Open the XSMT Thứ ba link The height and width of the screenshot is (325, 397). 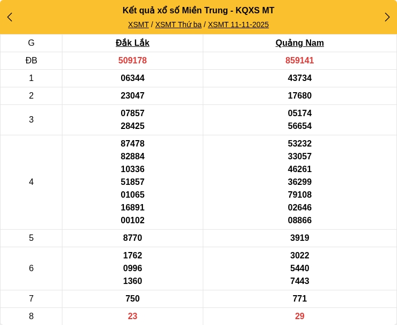coord(178,25)
